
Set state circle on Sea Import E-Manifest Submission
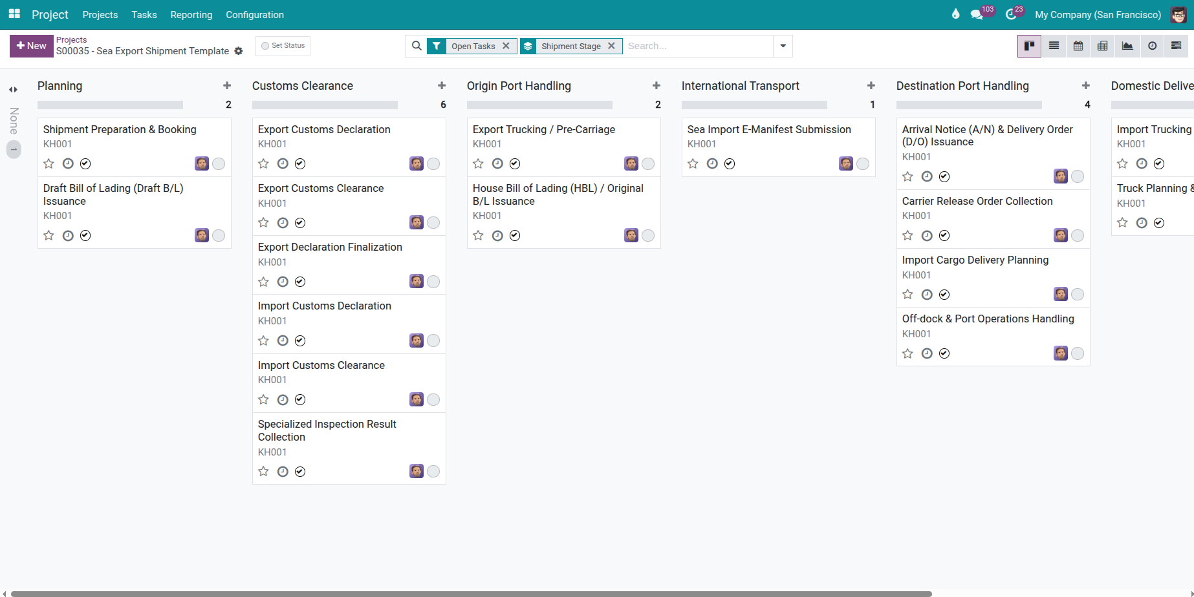pyautogui.click(x=863, y=163)
